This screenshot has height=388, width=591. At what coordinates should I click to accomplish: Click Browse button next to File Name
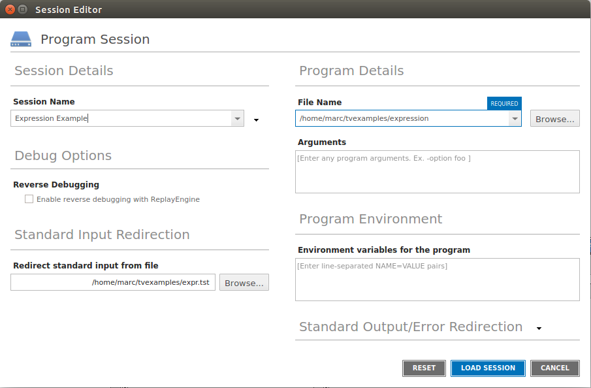(x=554, y=118)
